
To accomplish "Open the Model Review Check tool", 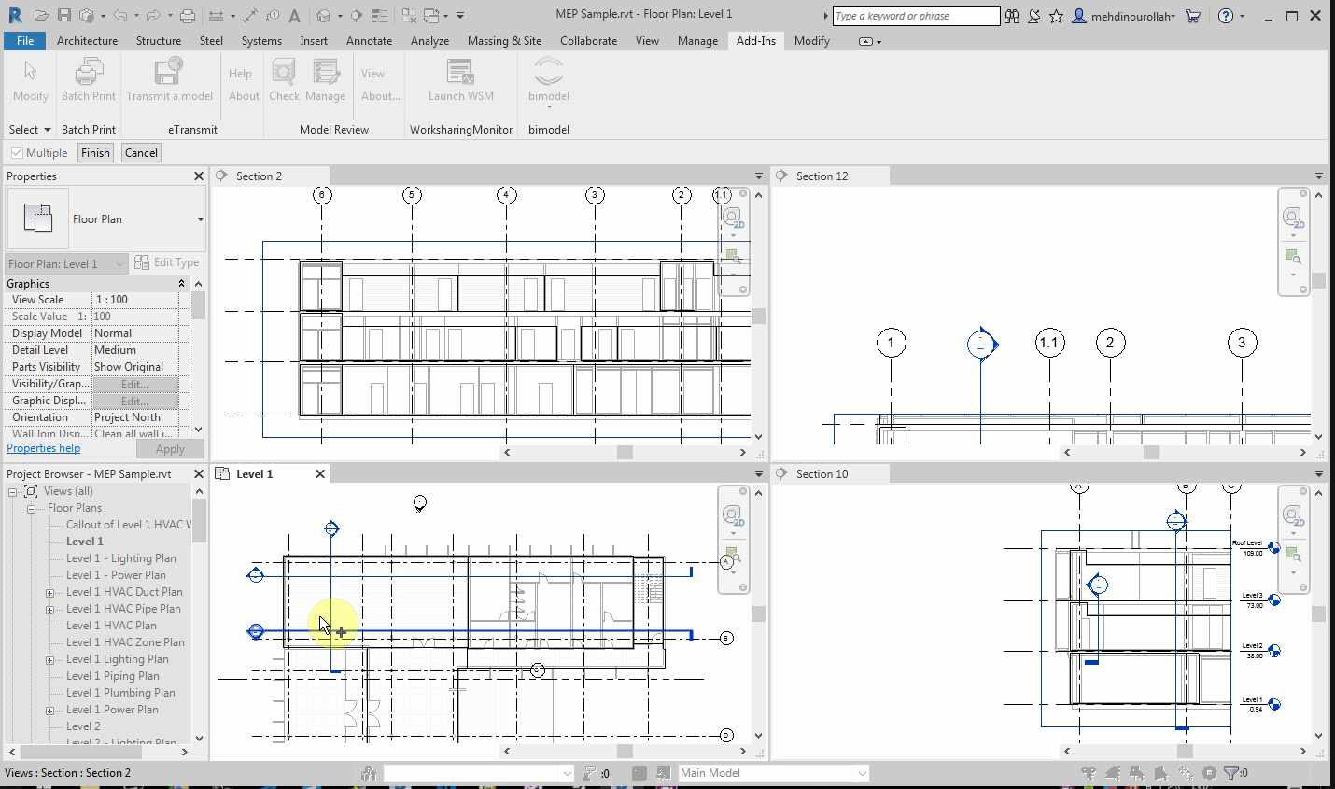I will [x=284, y=73].
